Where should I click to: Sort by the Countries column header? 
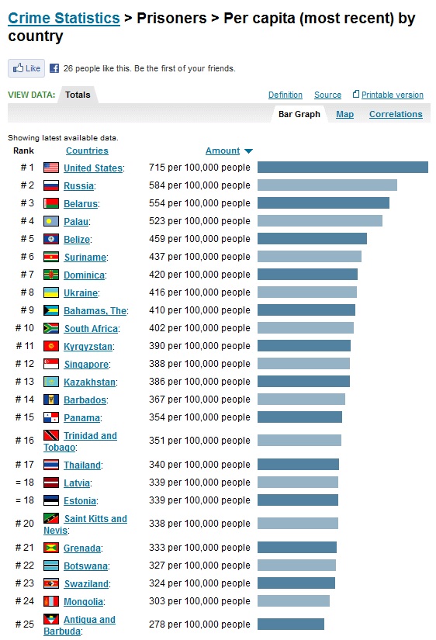point(87,150)
